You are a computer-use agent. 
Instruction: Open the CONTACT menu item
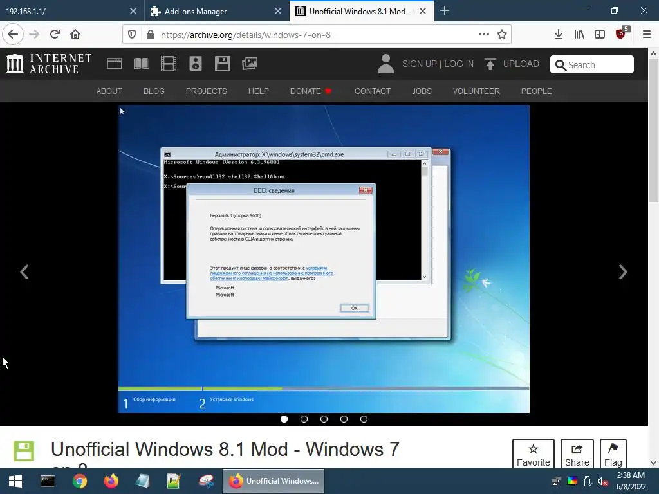pos(373,91)
